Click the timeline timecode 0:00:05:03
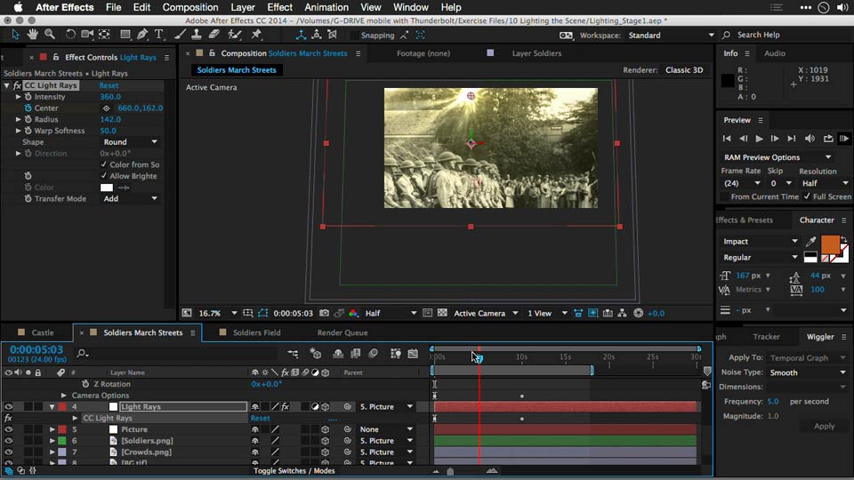854x480 pixels. point(36,349)
